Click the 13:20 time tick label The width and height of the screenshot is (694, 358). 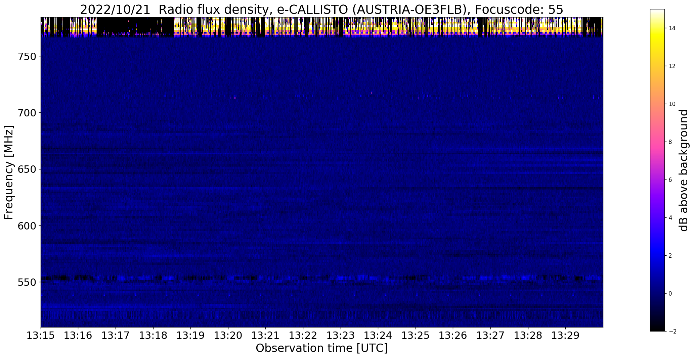pyautogui.click(x=228, y=336)
